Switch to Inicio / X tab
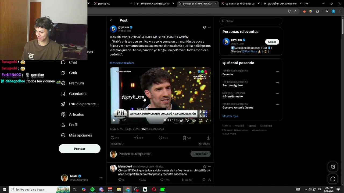Screen dimensions: 344x193 click(x=113, y=4)
